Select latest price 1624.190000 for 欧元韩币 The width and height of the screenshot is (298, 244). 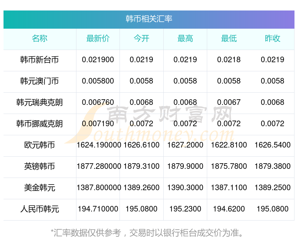tap(99, 145)
